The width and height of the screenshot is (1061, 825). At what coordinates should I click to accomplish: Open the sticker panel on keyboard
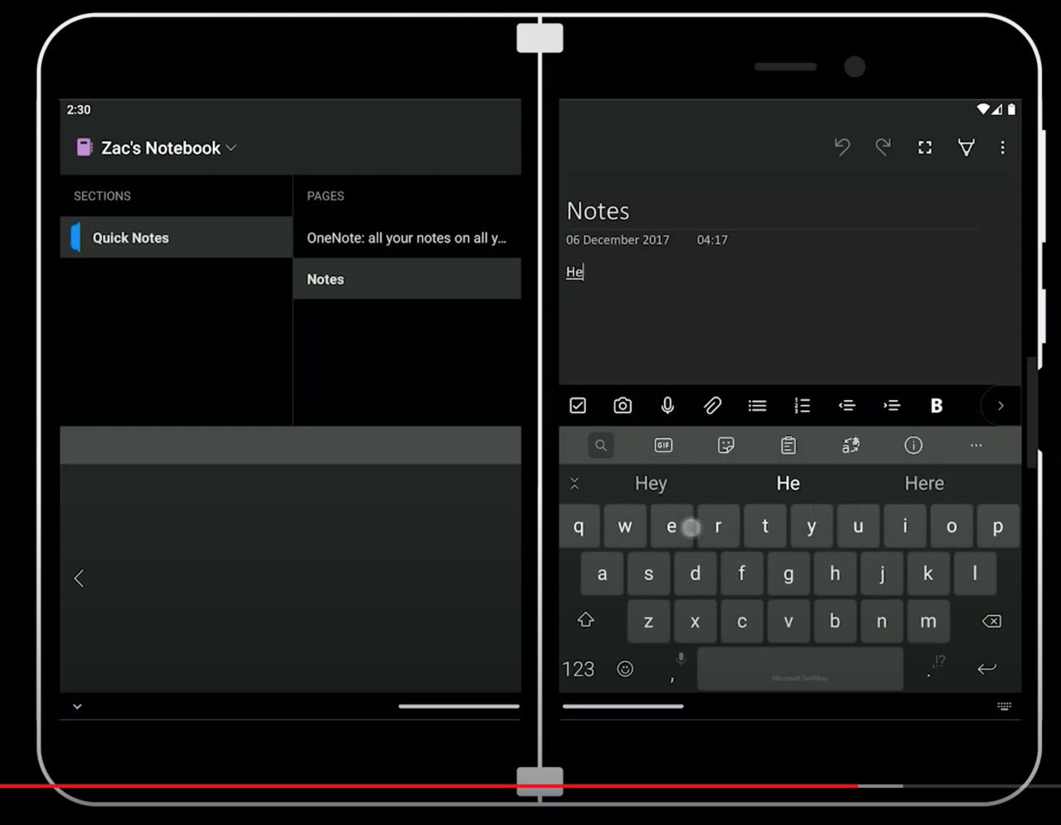click(x=726, y=446)
